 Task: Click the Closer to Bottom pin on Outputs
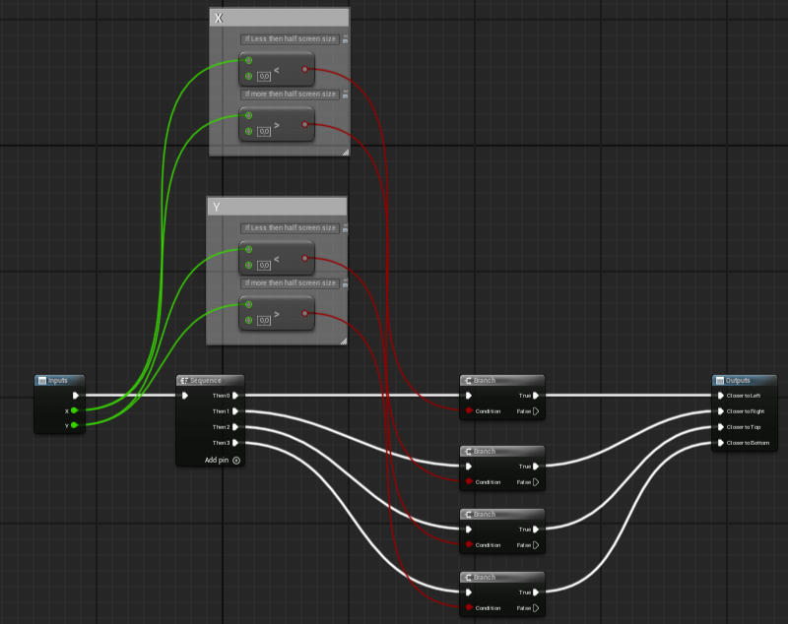click(x=719, y=443)
